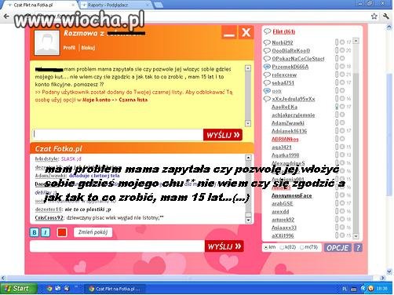The width and height of the screenshot is (394, 295).
Task: Open the help question mark button
Action: pos(358,248)
